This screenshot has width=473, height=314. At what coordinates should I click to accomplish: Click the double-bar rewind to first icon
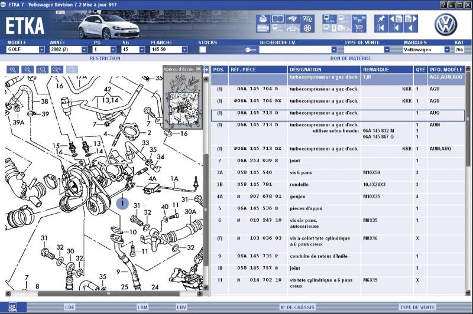381,28
